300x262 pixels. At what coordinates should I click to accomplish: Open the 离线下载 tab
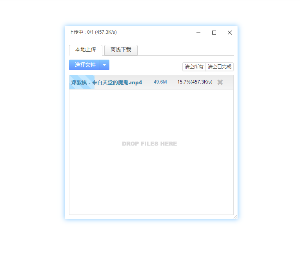(121, 50)
